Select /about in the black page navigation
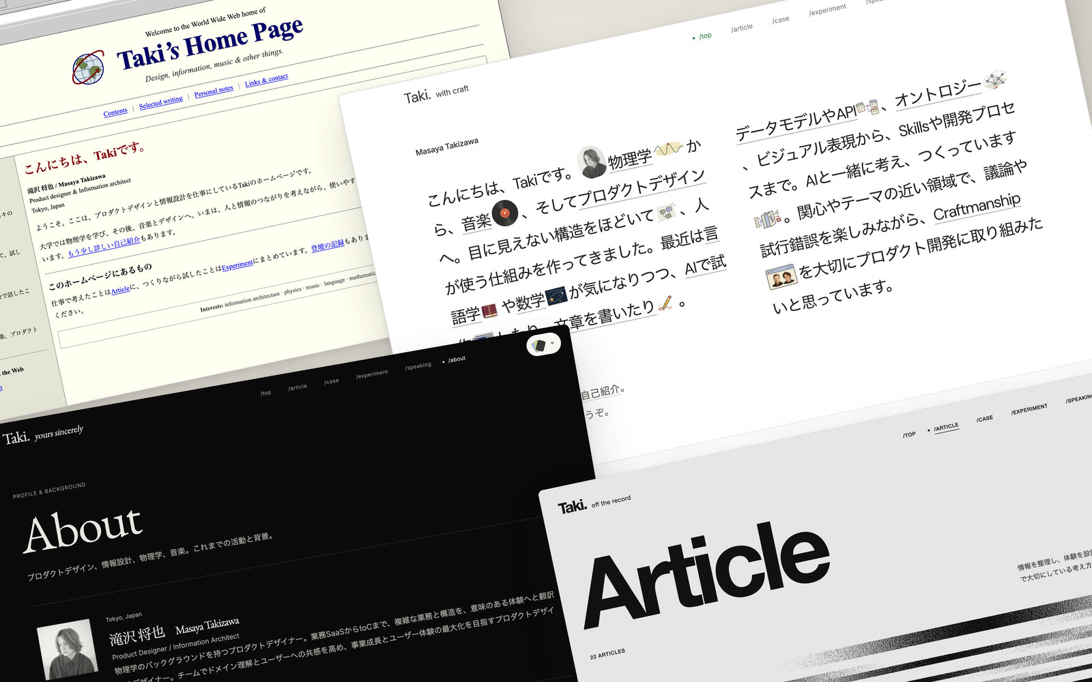This screenshot has width=1092, height=682. pyautogui.click(x=457, y=359)
